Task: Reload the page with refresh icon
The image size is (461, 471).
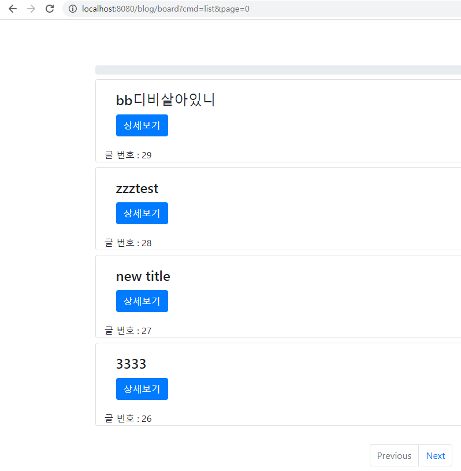Action: click(x=50, y=9)
